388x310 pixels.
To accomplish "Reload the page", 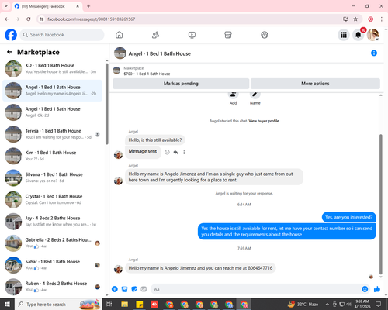I will pos(29,19).
